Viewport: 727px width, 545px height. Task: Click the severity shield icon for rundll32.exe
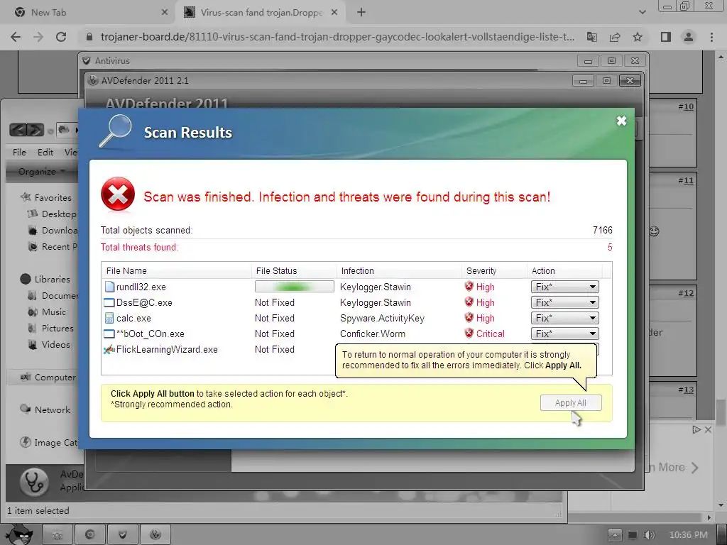pos(469,287)
